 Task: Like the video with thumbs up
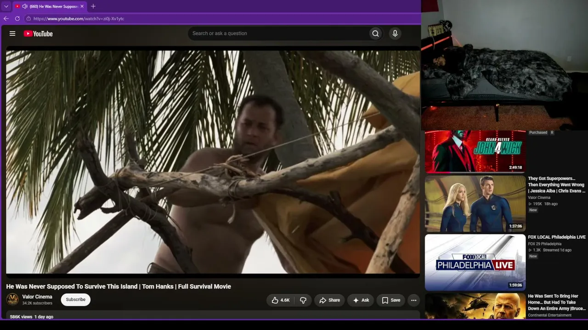click(x=280, y=300)
